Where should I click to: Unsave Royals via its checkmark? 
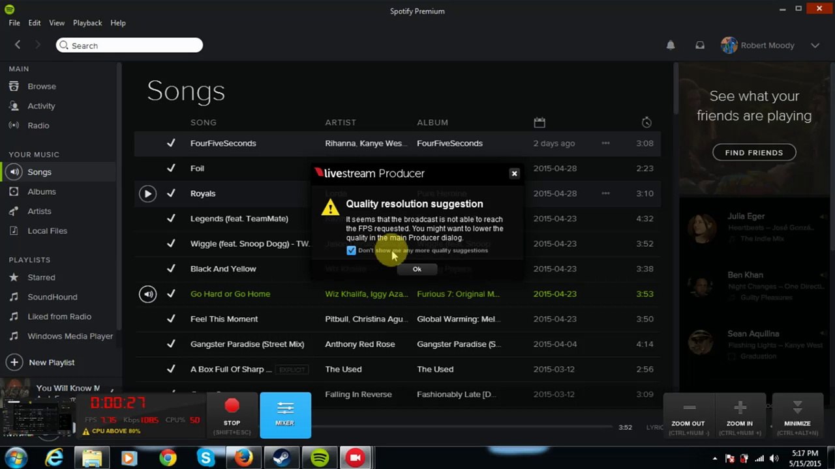[171, 193]
